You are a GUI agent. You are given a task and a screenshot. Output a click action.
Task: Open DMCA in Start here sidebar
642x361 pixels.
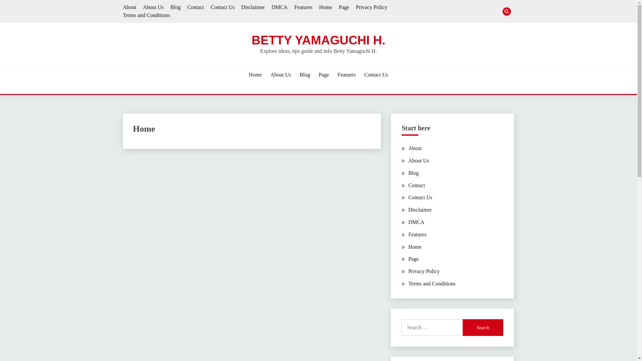[416, 222]
